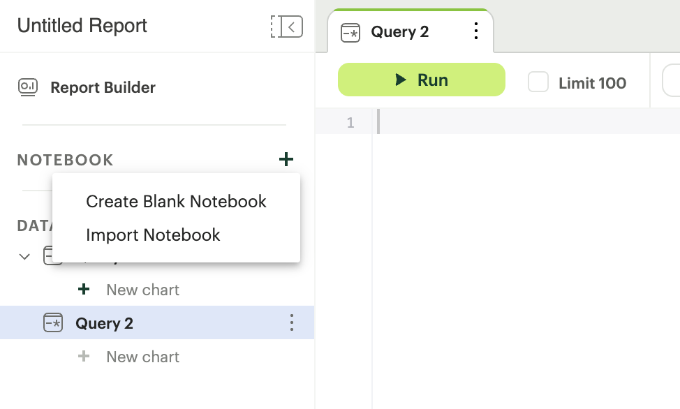Switch to the Query 2 tab
Image resolution: width=680 pixels, height=409 pixels.
pos(399,32)
